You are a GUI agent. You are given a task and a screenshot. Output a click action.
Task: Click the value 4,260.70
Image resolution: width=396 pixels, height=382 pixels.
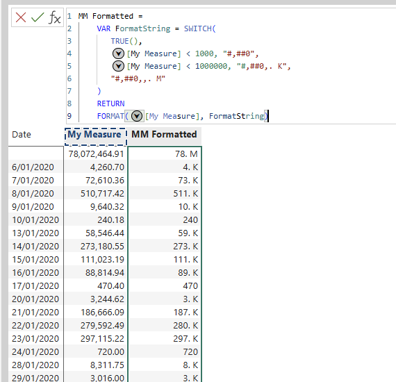pyautogui.click(x=107, y=167)
